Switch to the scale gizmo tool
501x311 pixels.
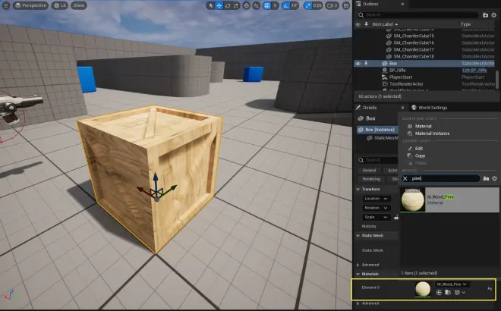236,5
